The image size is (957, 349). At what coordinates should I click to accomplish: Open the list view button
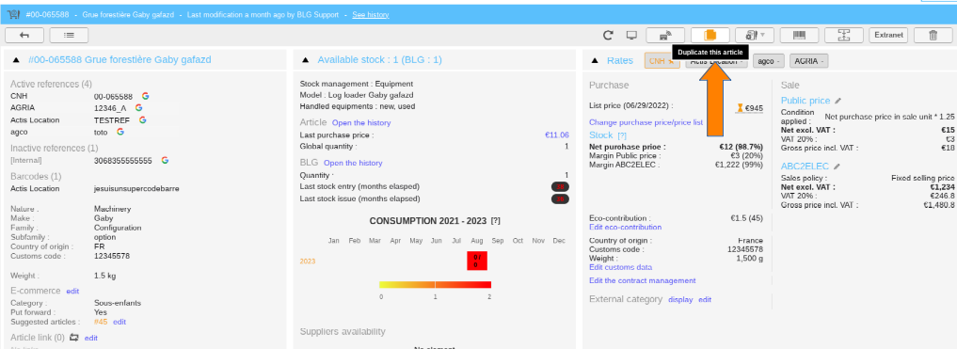pos(69,35)
